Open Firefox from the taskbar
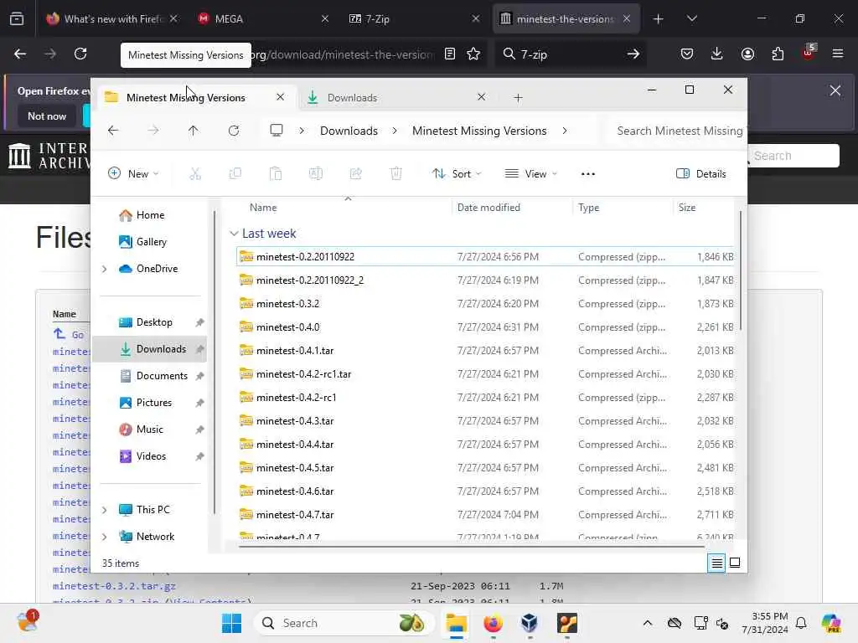858x643 pixels. [493, 623]
